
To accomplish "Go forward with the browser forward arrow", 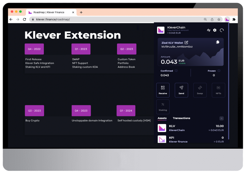I will coord(18,19).
